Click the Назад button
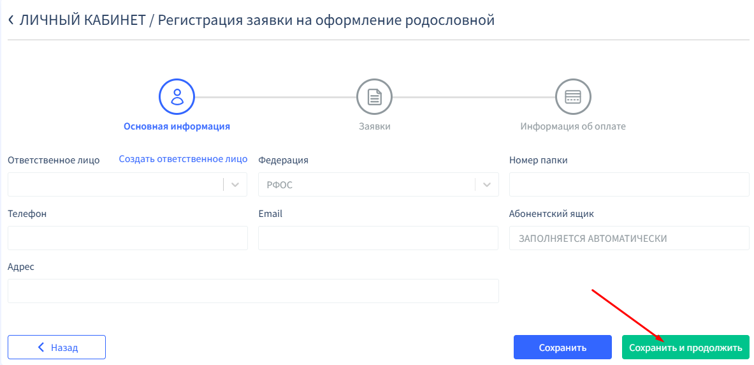 pos(57,347)
